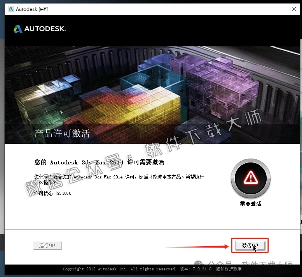Click the red warning triangle icon
Screen dimensions: 302x277
(x=251, y=178)
